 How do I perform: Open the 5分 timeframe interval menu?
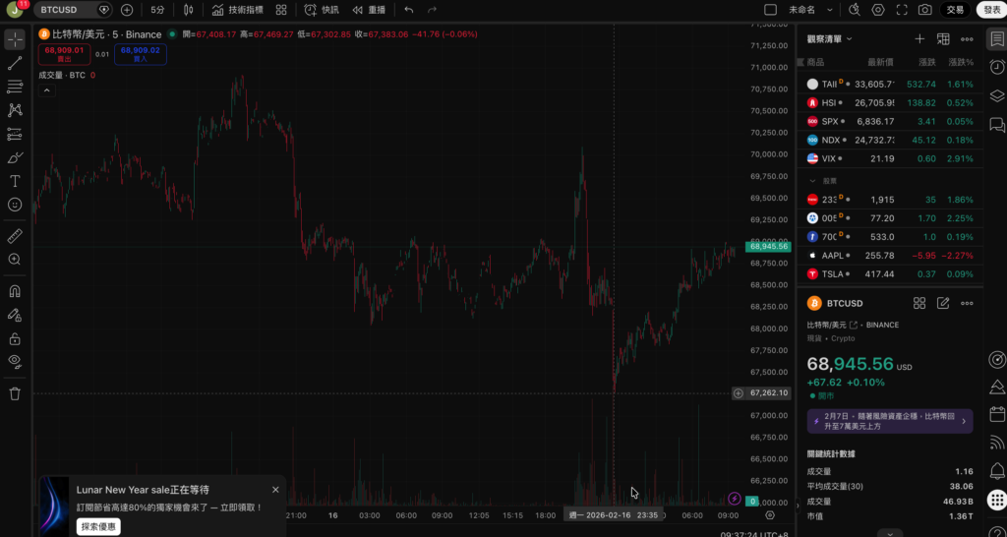click(x=157, y=10)
